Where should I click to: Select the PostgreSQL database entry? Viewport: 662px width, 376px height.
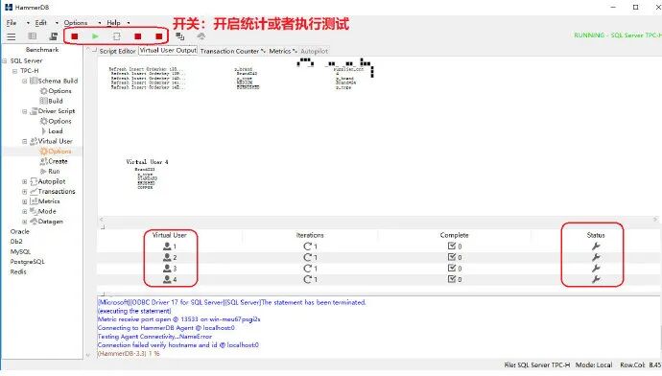tap(28, 262)
